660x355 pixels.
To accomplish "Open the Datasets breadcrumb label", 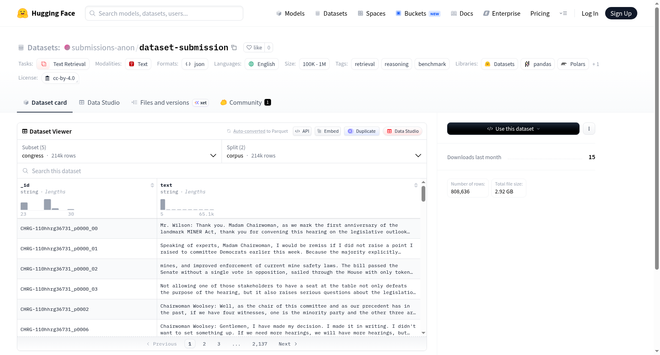I will point(44,47).
